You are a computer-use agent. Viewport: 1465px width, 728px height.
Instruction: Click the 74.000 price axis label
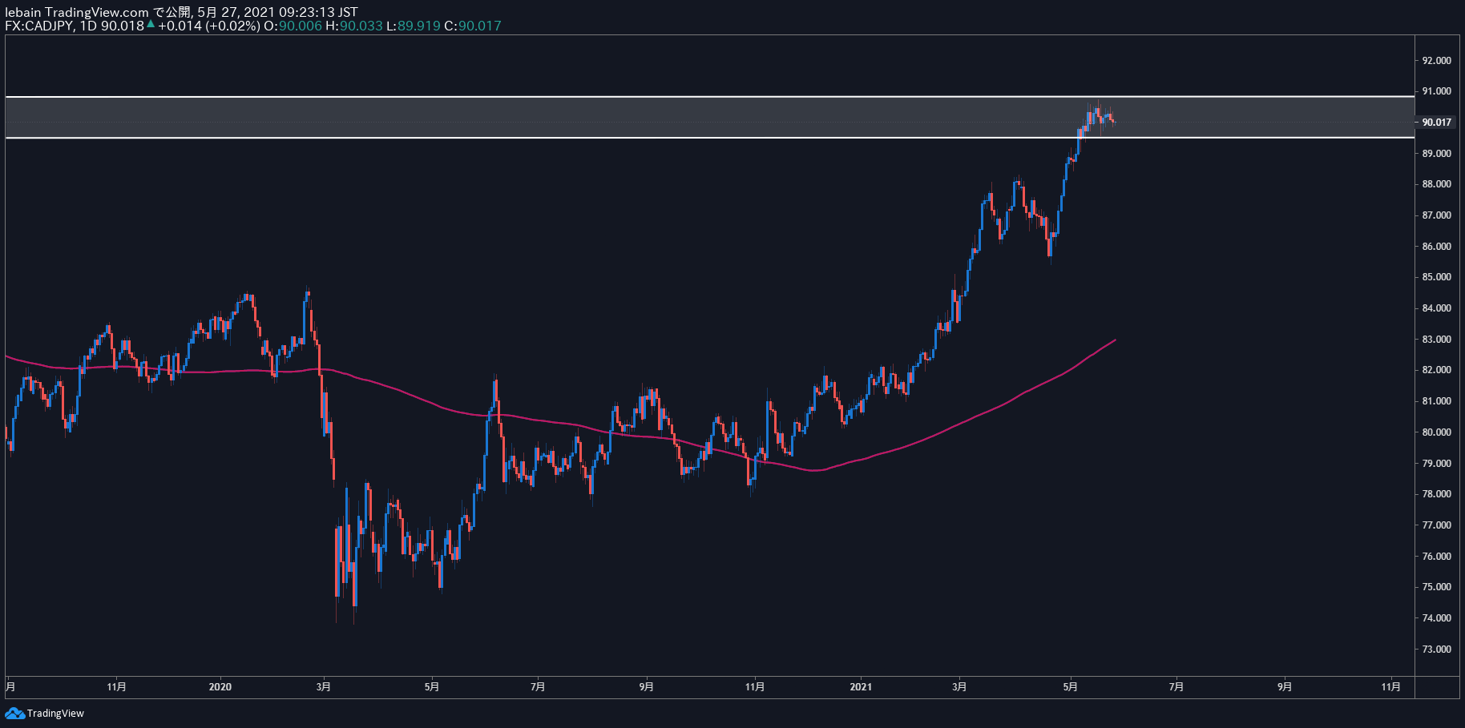tap(1436, 618)
